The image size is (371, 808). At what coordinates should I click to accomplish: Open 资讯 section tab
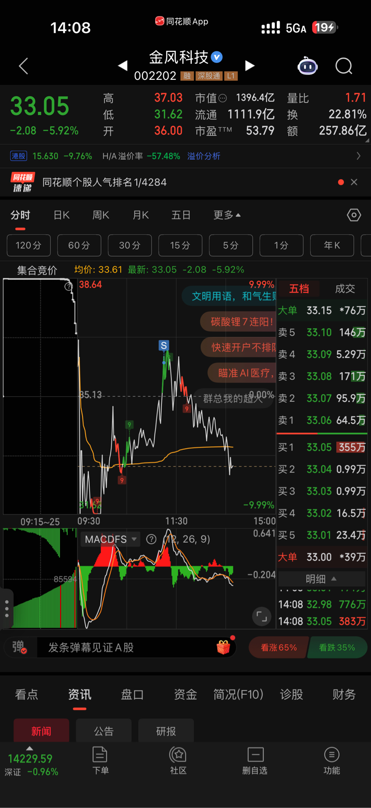pyautogui.click(x=80, y=694)
